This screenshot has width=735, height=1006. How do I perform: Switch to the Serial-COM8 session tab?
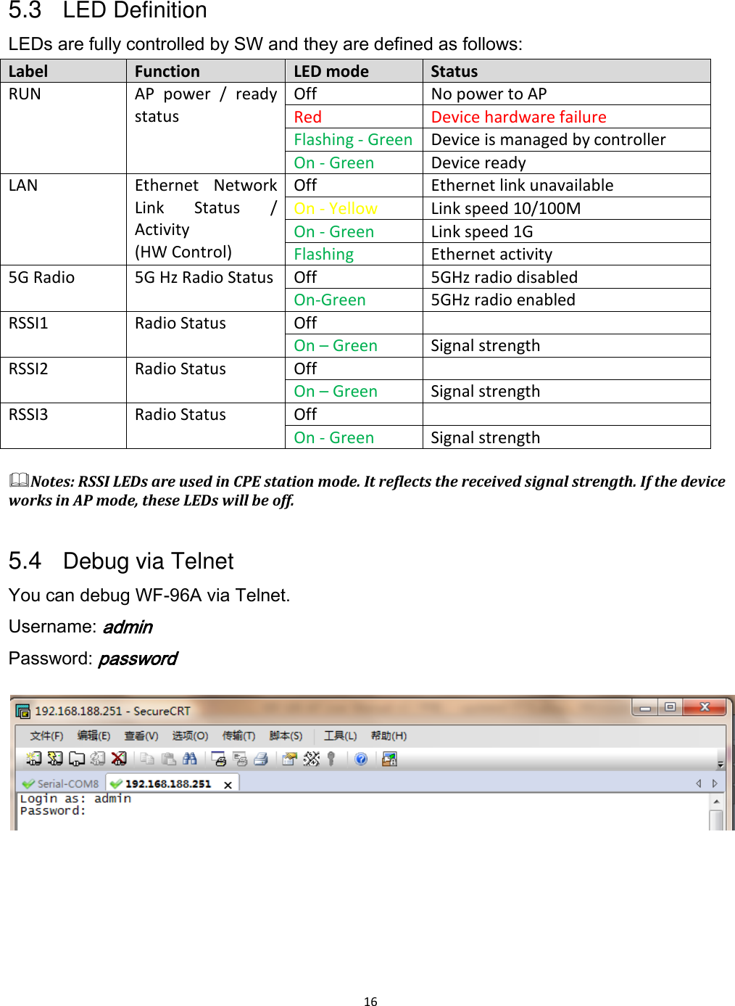coord(61,783)
